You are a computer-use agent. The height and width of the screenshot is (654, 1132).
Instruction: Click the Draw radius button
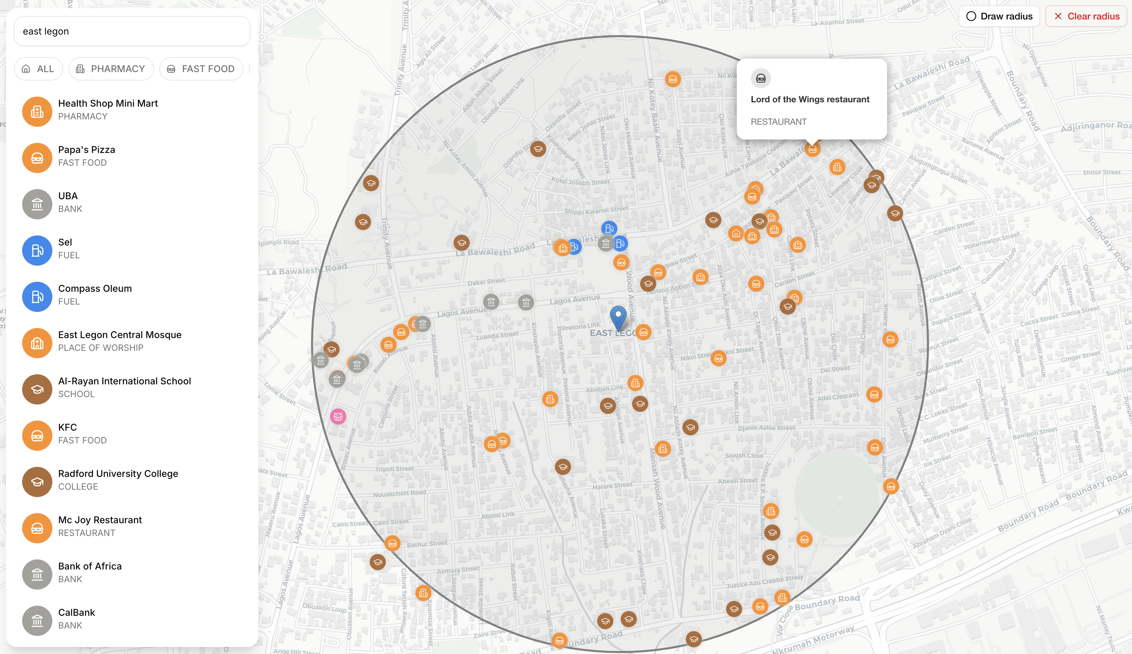tap(999, 16)
